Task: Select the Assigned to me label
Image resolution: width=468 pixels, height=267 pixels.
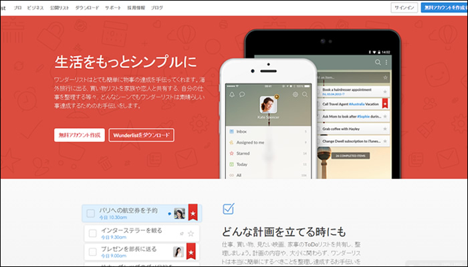Action: 250,142
